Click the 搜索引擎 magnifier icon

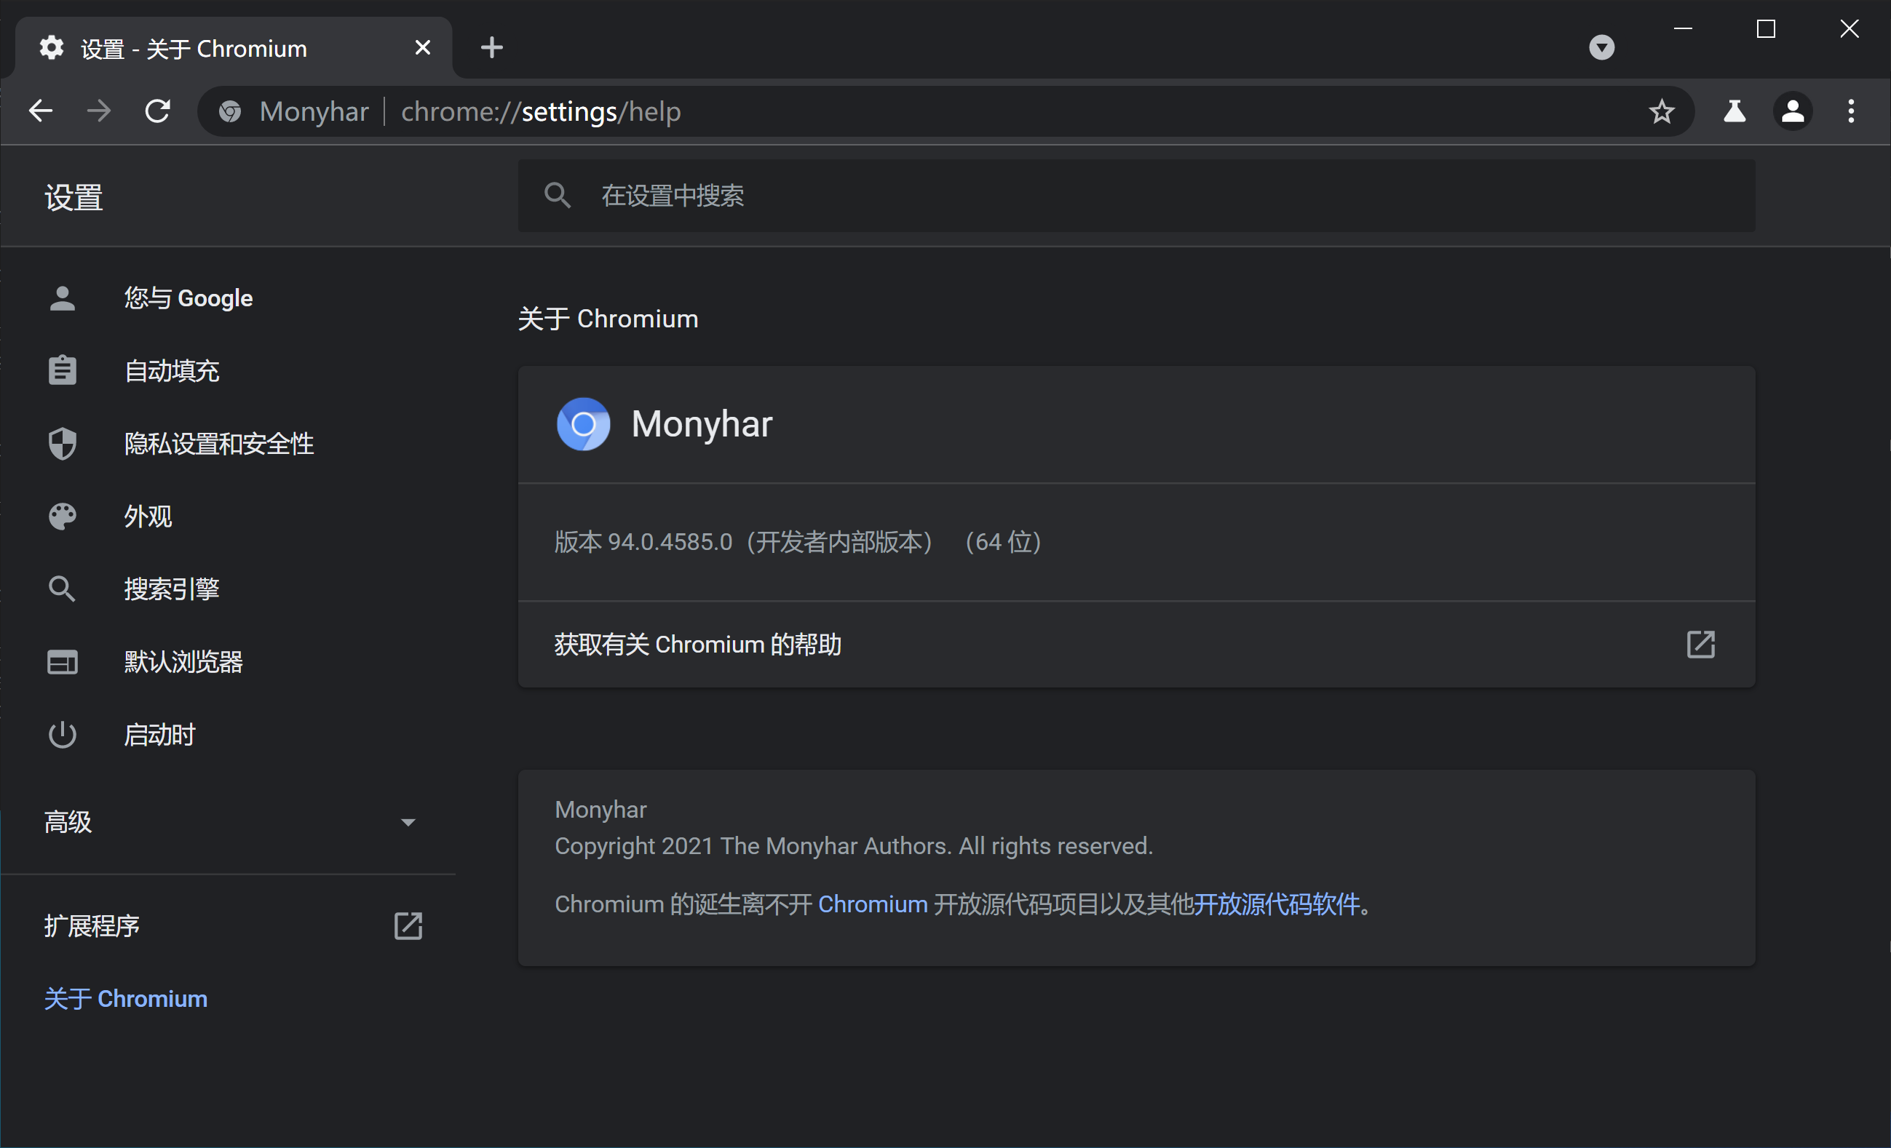pos(61,589)
